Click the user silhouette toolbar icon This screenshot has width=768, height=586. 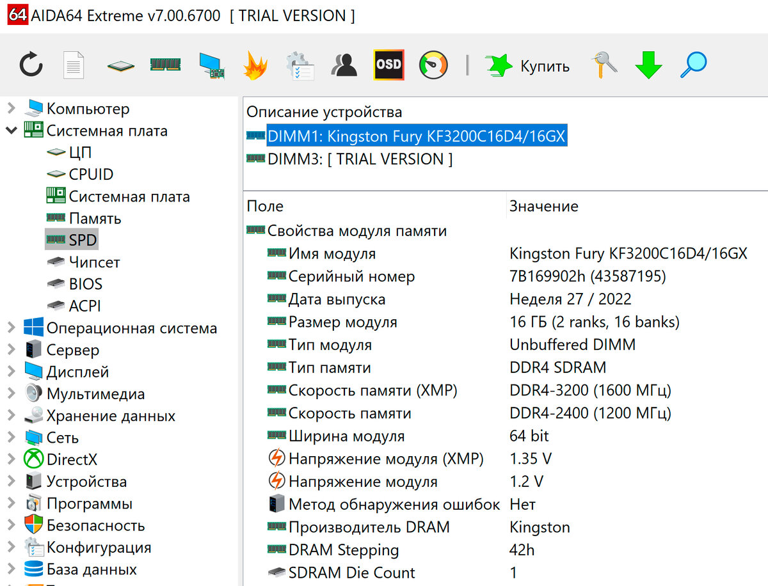coord(344,65)
